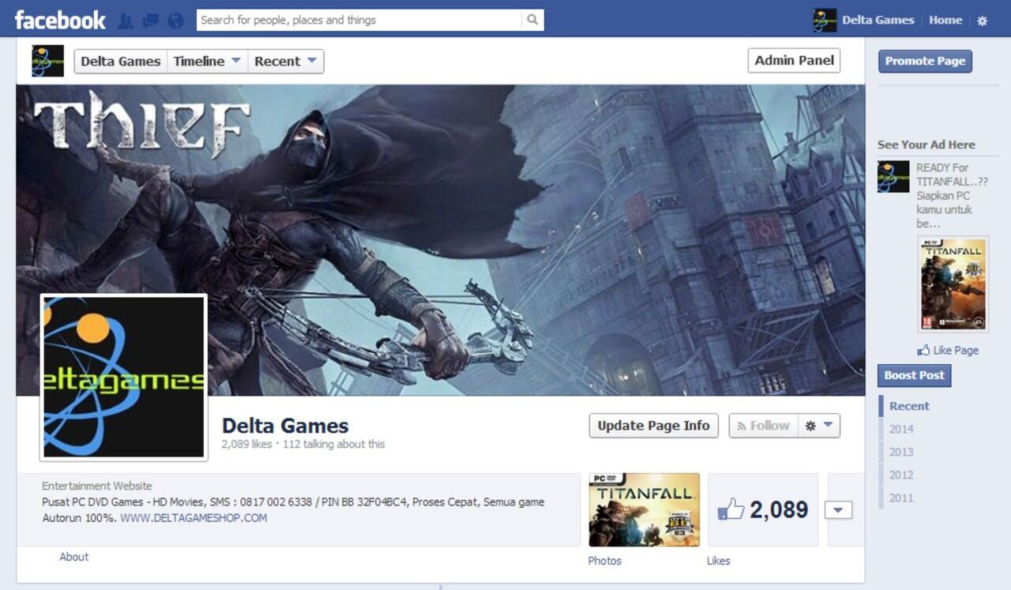Open the About link
The width and height of the screenshot is (1011, 590).
pyautogui.click(x=73, y=557)
